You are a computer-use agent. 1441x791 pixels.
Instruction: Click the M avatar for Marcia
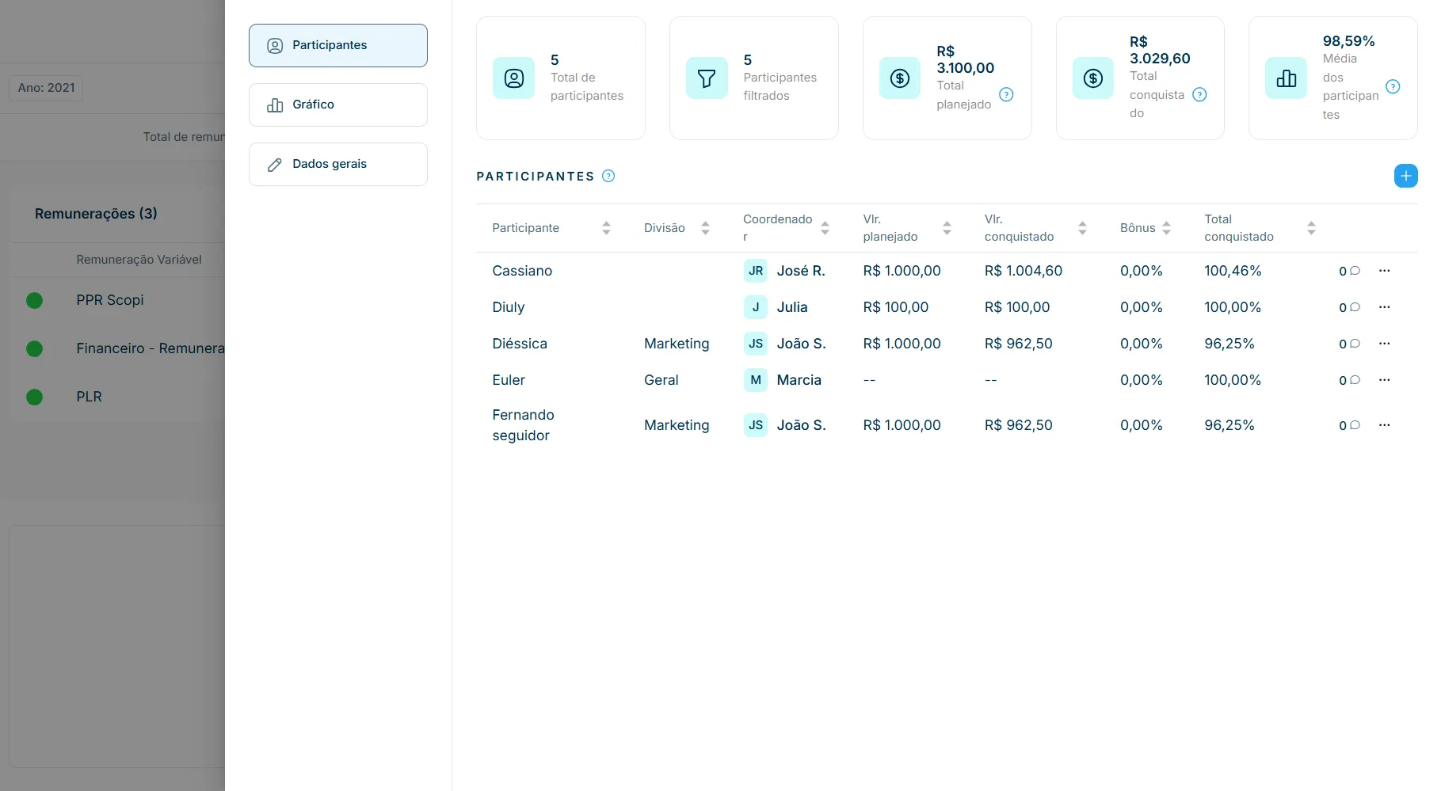756,380
